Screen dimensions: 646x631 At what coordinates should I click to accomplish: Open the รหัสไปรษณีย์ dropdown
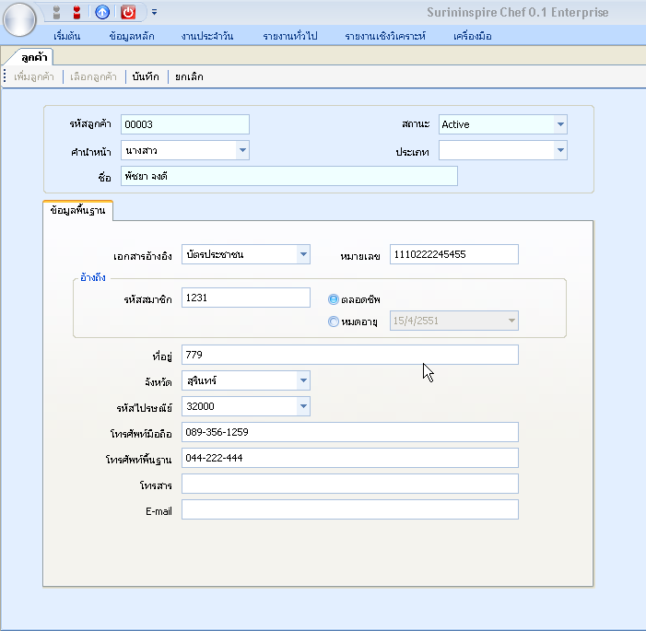(302, 406)
